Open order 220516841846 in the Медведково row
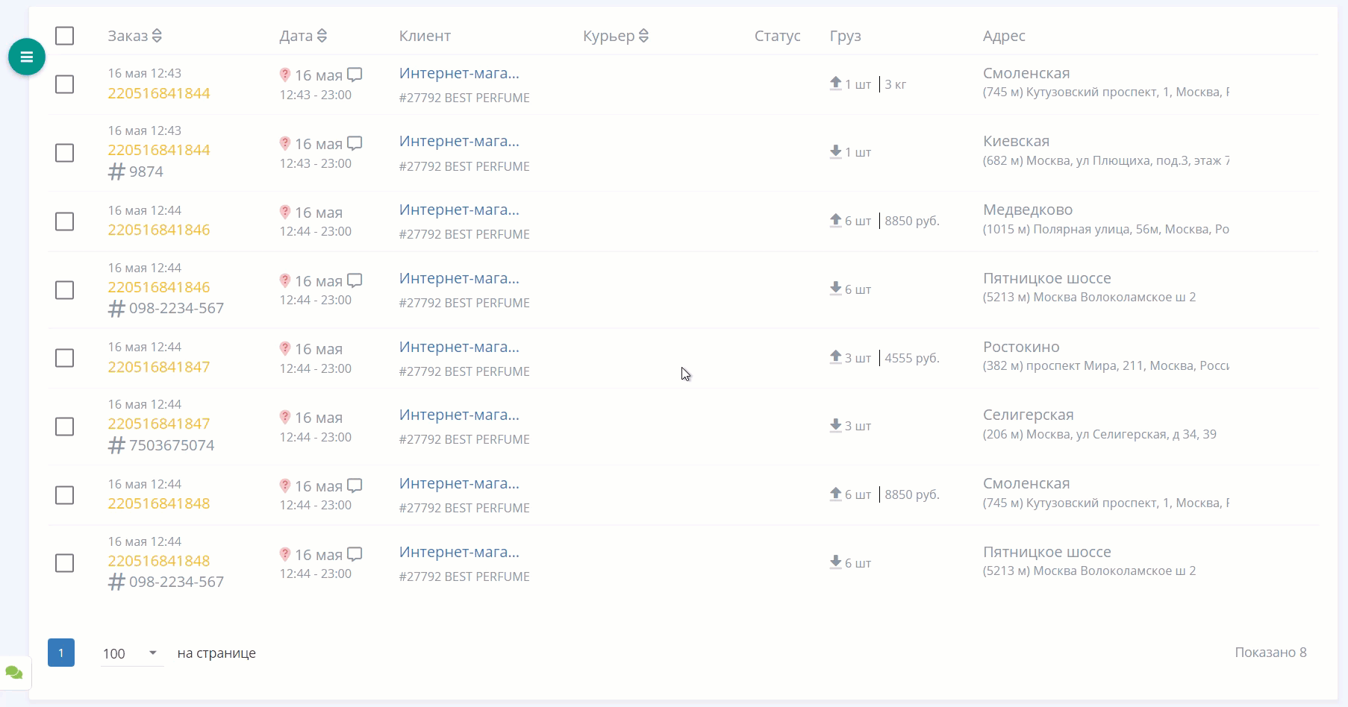Screen dimensions: 1348x707 [159, 230]
